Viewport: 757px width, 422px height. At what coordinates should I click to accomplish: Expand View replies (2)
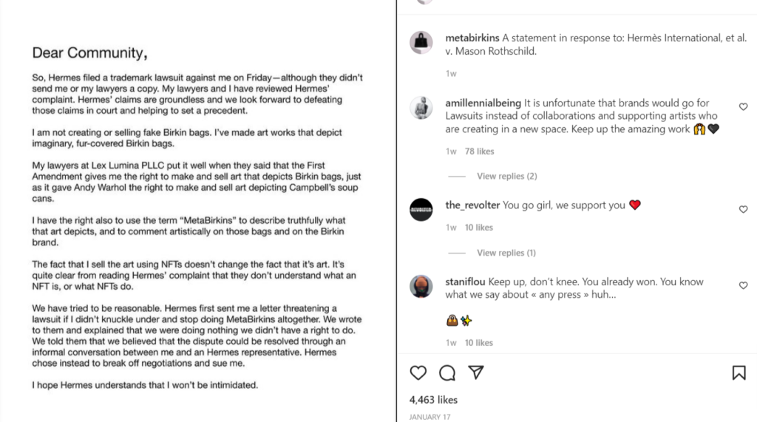point(507,176)
